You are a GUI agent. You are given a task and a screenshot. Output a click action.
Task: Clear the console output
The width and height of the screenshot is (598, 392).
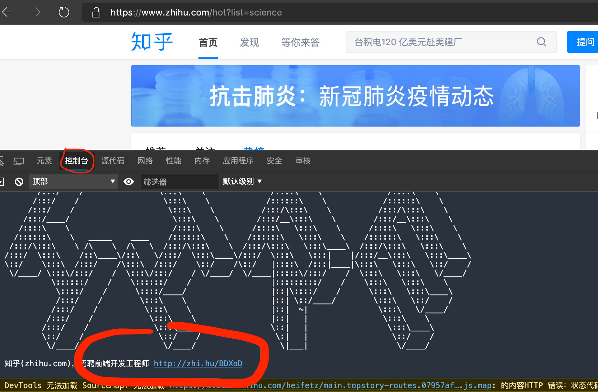(19, 182)
